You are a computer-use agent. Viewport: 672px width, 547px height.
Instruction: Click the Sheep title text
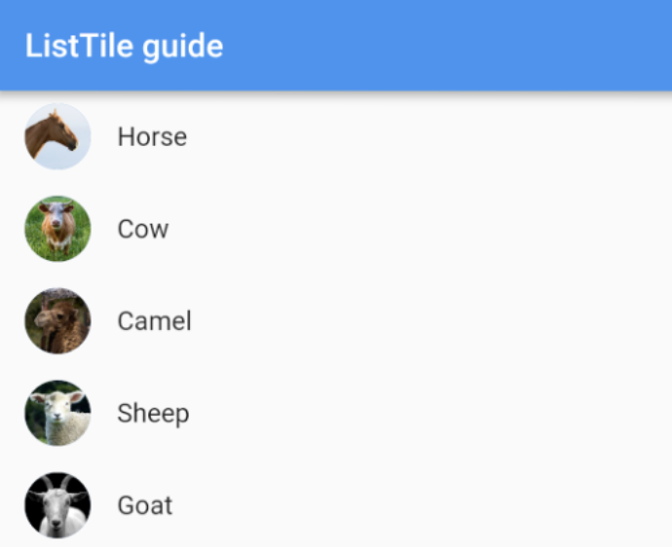pyautogui.click(x=153, y=414)
